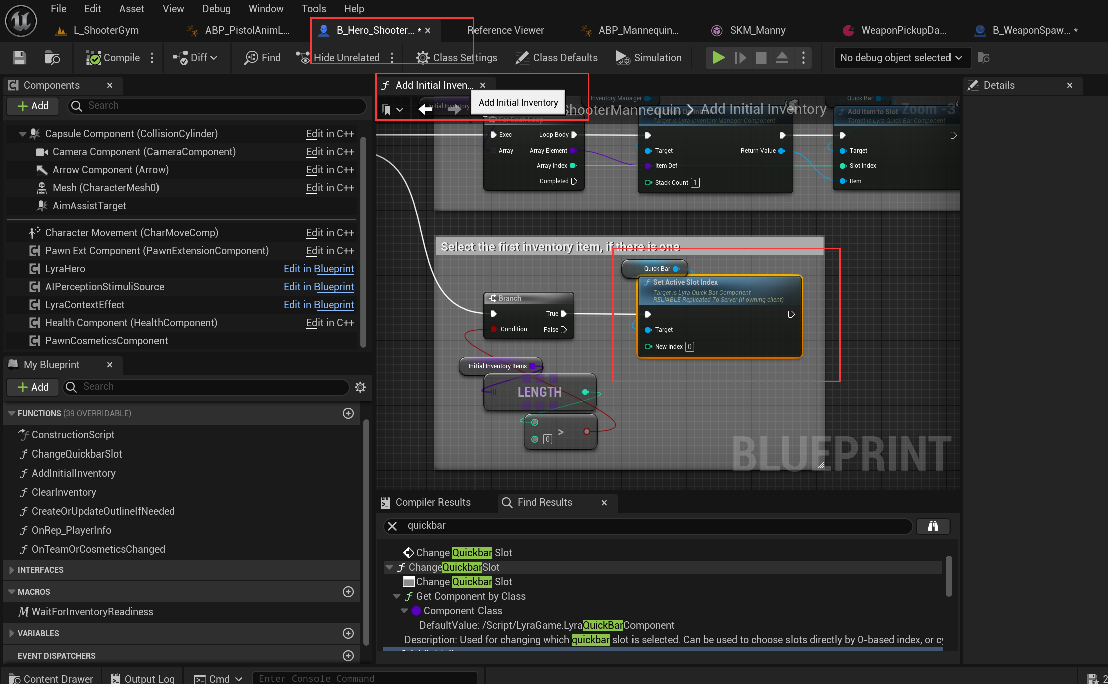Viewport: 1108px width, 684px height.
Task: Click the Save blueprint icon
Action: [x=19, y=58]
